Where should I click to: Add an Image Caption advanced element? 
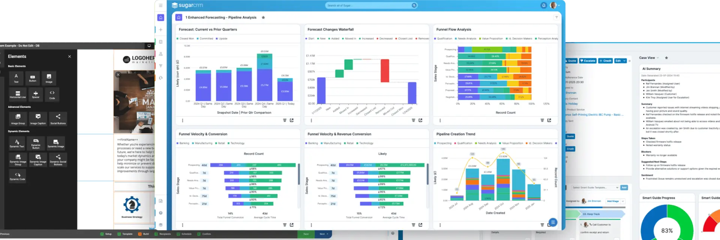pyautogui.click(x=38, y=118)
